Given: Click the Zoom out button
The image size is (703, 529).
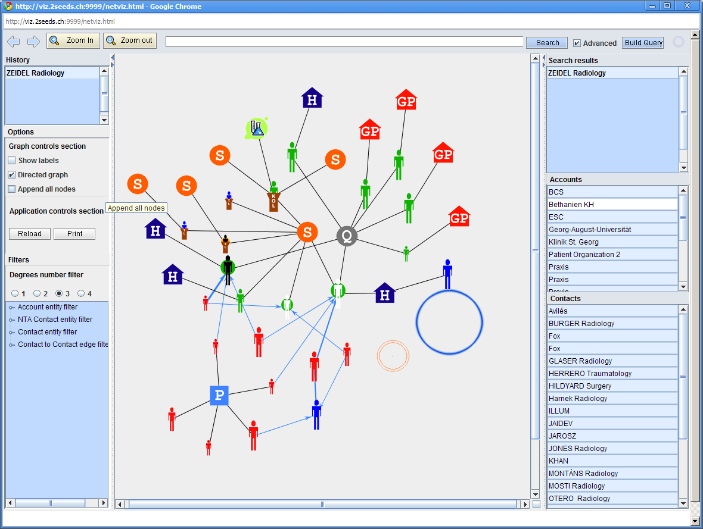Looking at the screenshot, I should pos(129,41).
